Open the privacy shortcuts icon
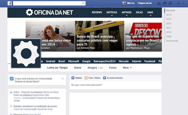 point(179,3)
